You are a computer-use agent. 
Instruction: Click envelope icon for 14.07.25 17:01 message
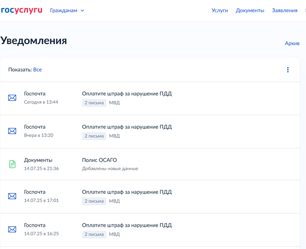(12, 196)
